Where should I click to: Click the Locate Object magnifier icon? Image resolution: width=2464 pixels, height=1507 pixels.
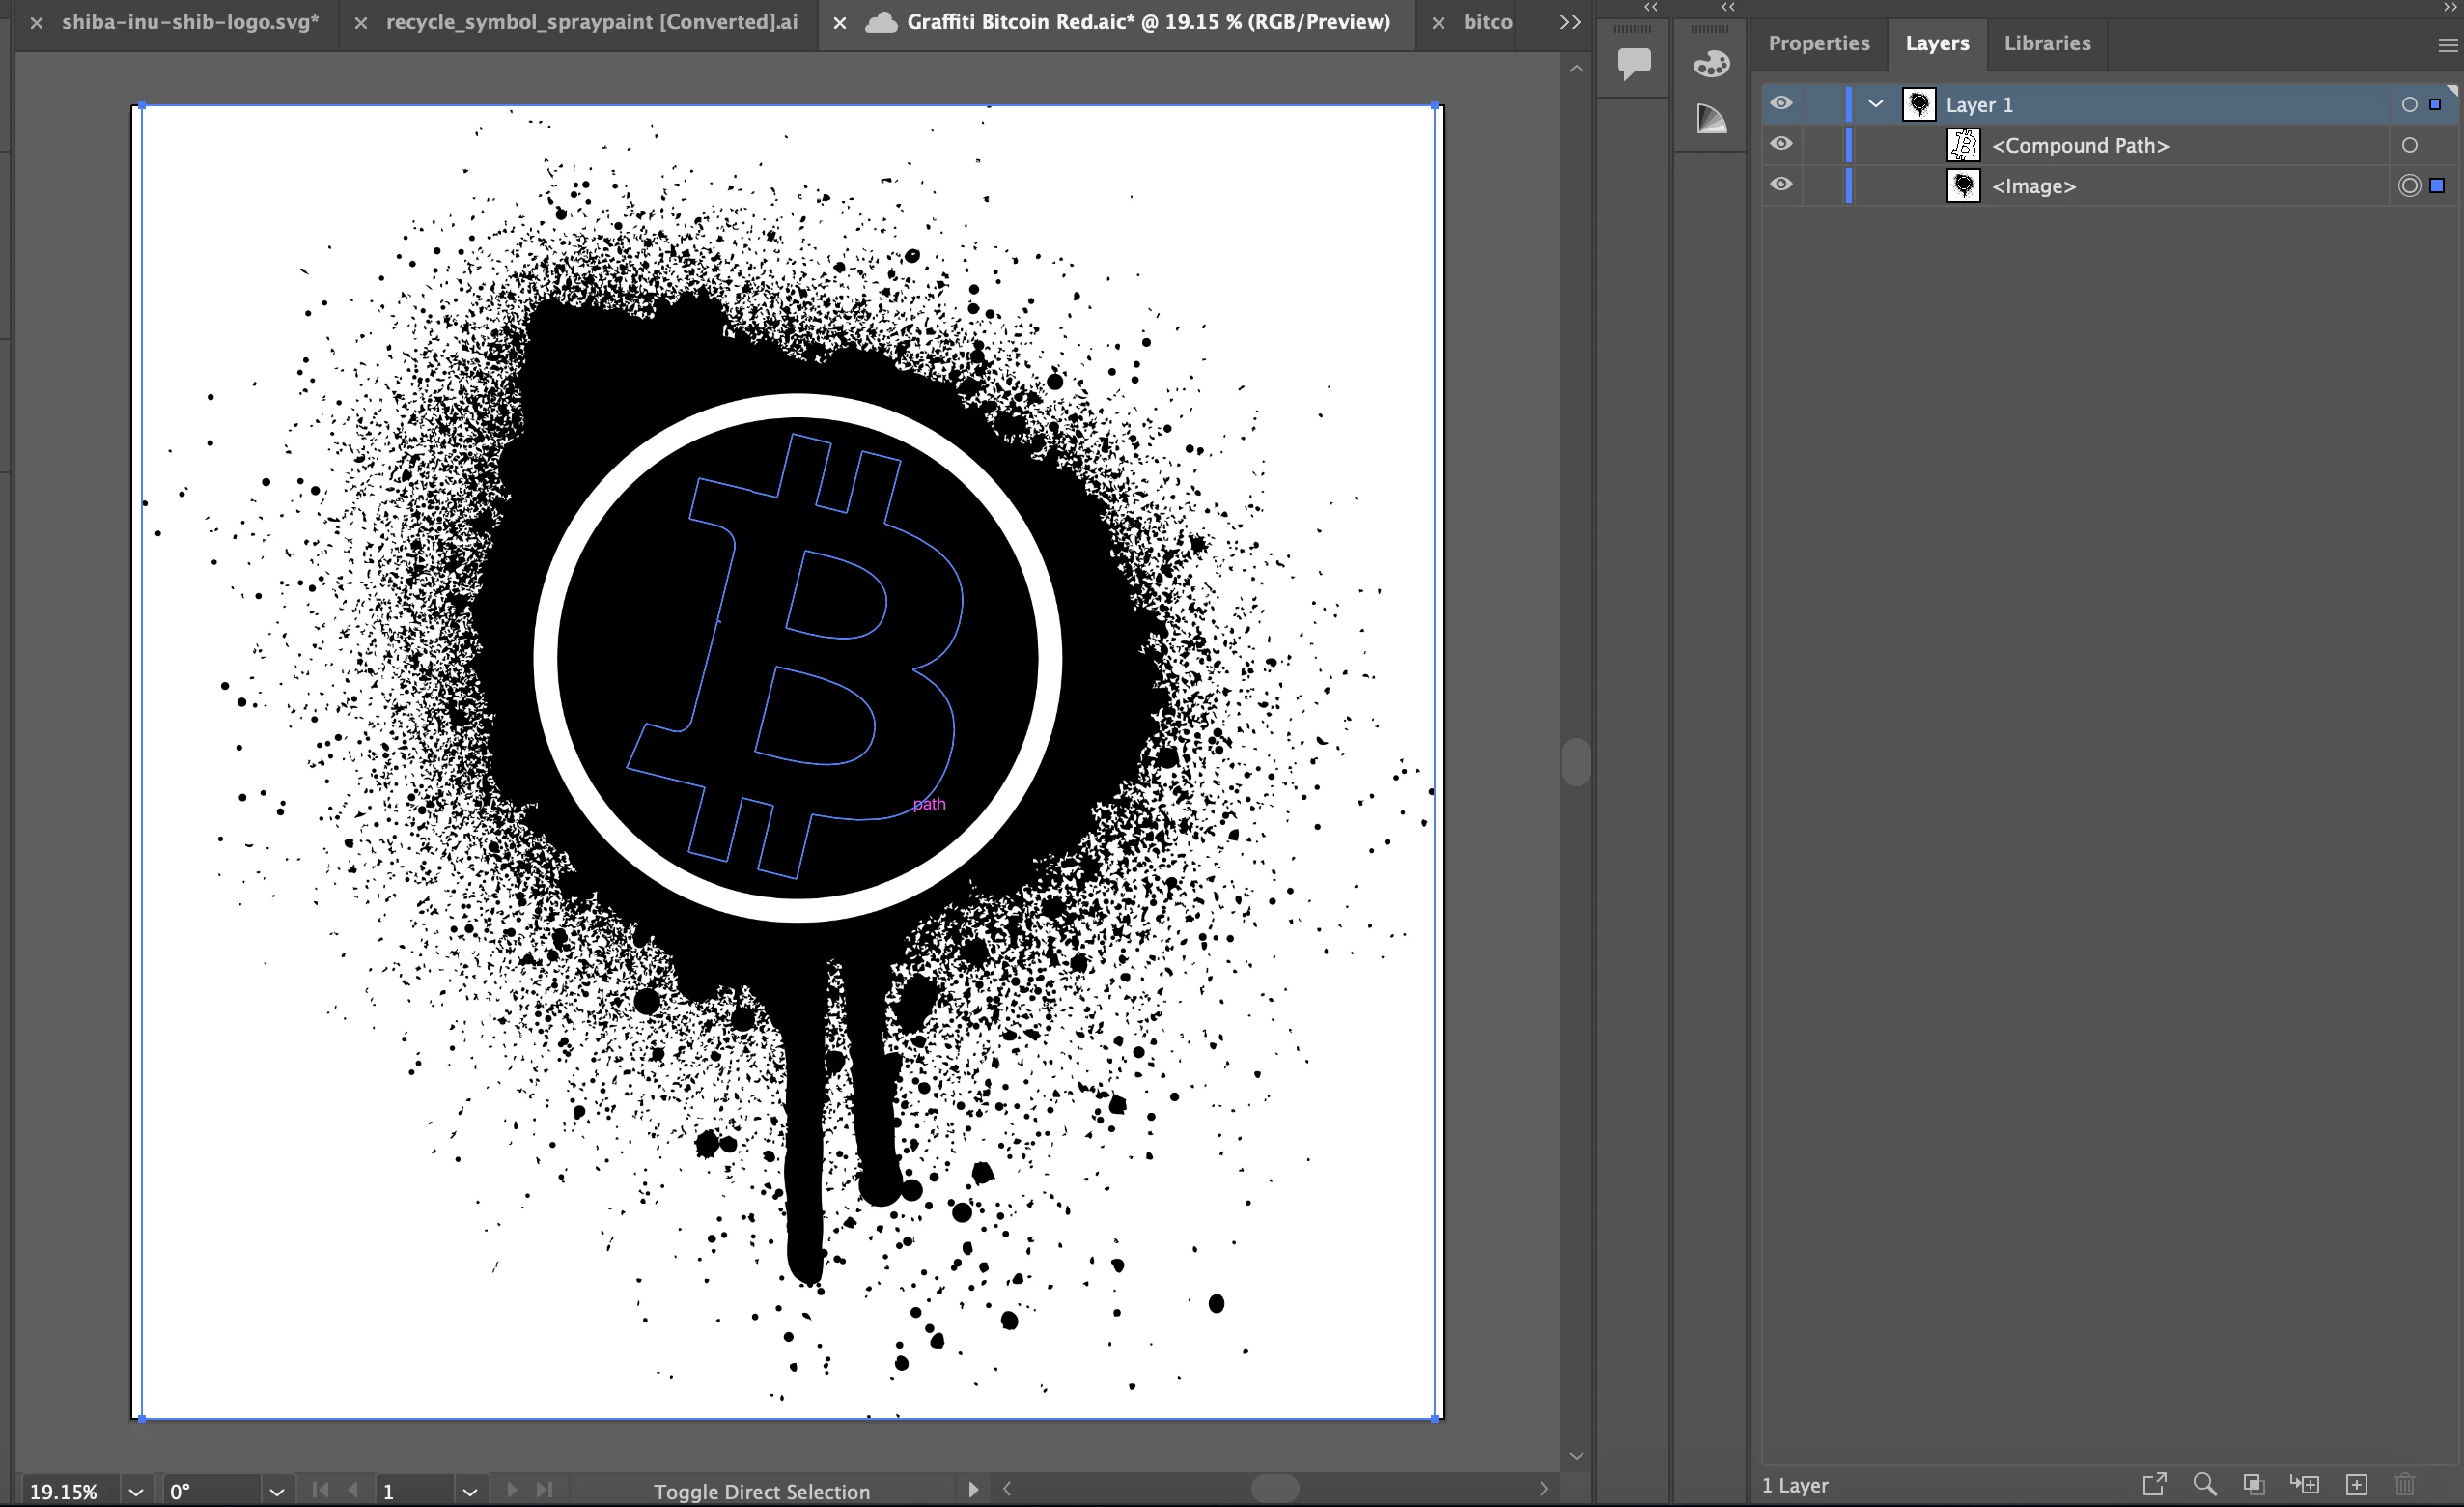2204,1484
